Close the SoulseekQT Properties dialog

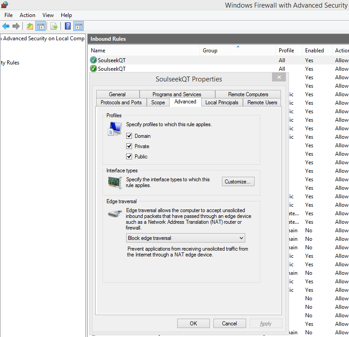coord(279,77)
